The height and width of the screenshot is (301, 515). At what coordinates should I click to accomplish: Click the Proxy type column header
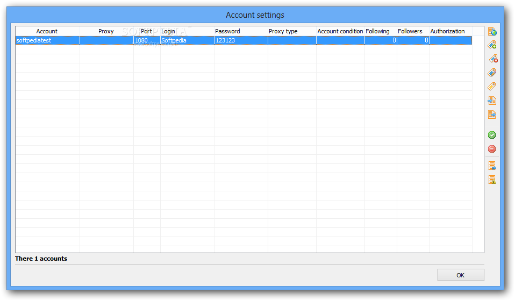click(292, 31)
